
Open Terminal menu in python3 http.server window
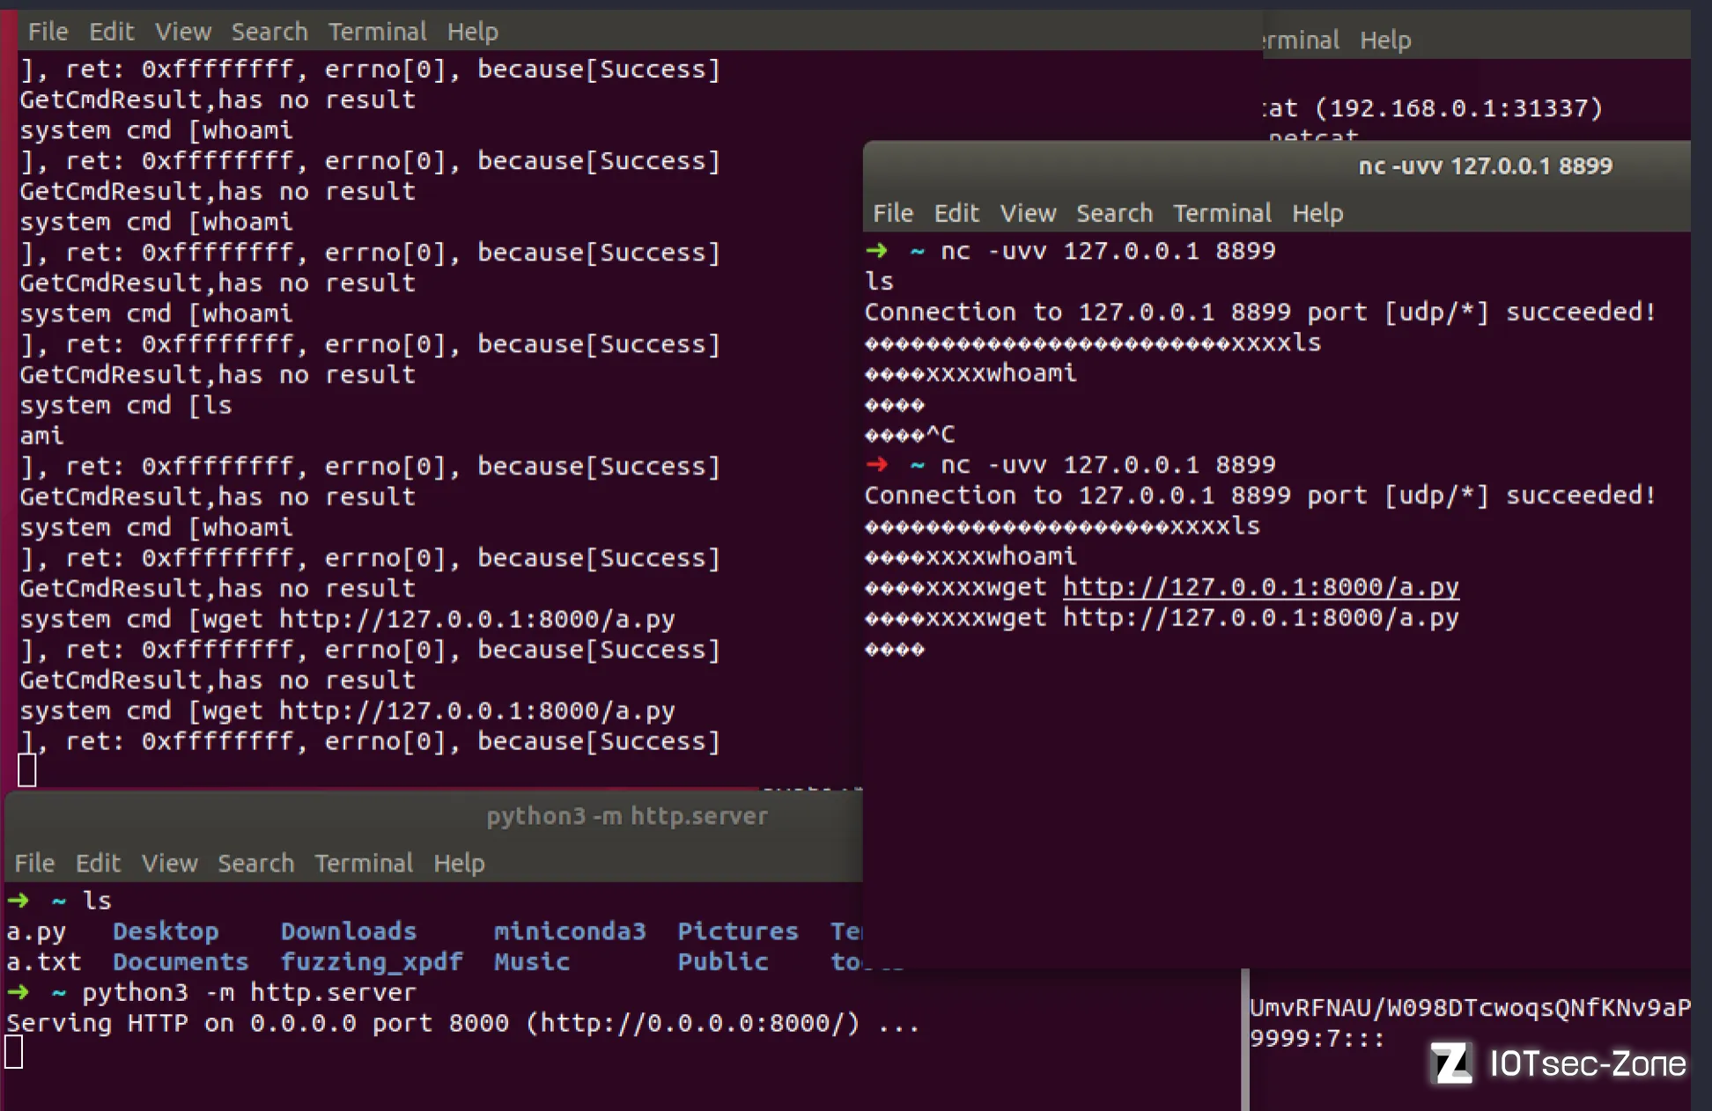coord(364,863)
